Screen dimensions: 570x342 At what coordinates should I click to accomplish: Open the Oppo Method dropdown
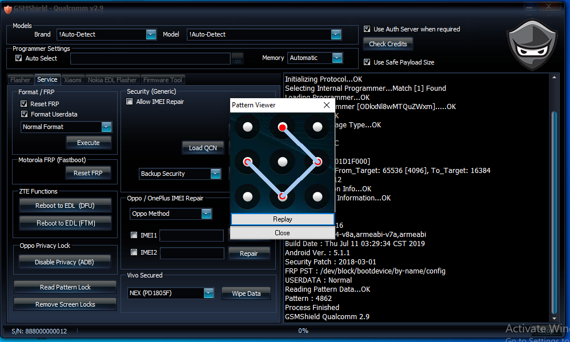point(207,214)
